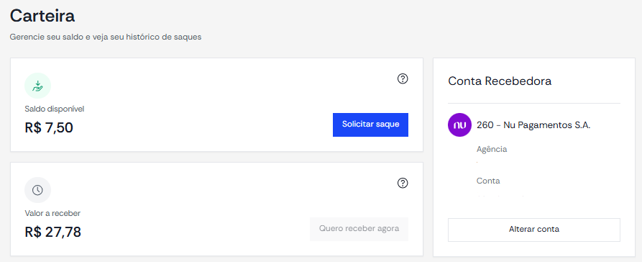Click the Gerencie seu saldo subtitle text
Viewport: 642px width, 262px height.
click(x=106, y=37)
